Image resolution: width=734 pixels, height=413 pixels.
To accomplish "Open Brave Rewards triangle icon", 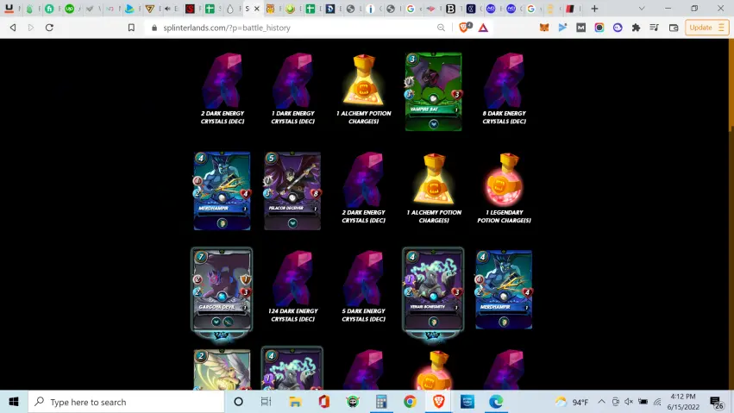I will (483, 28).
